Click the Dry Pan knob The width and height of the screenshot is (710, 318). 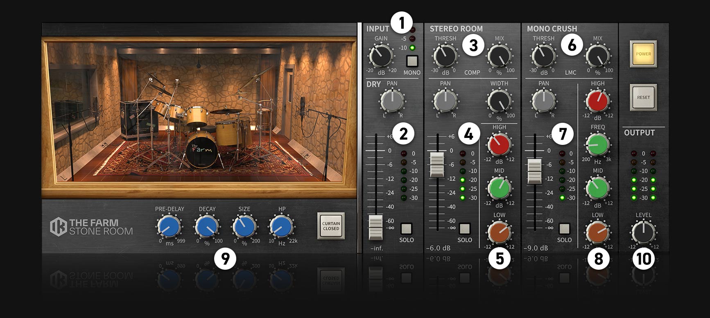click(x=392, y=101)
